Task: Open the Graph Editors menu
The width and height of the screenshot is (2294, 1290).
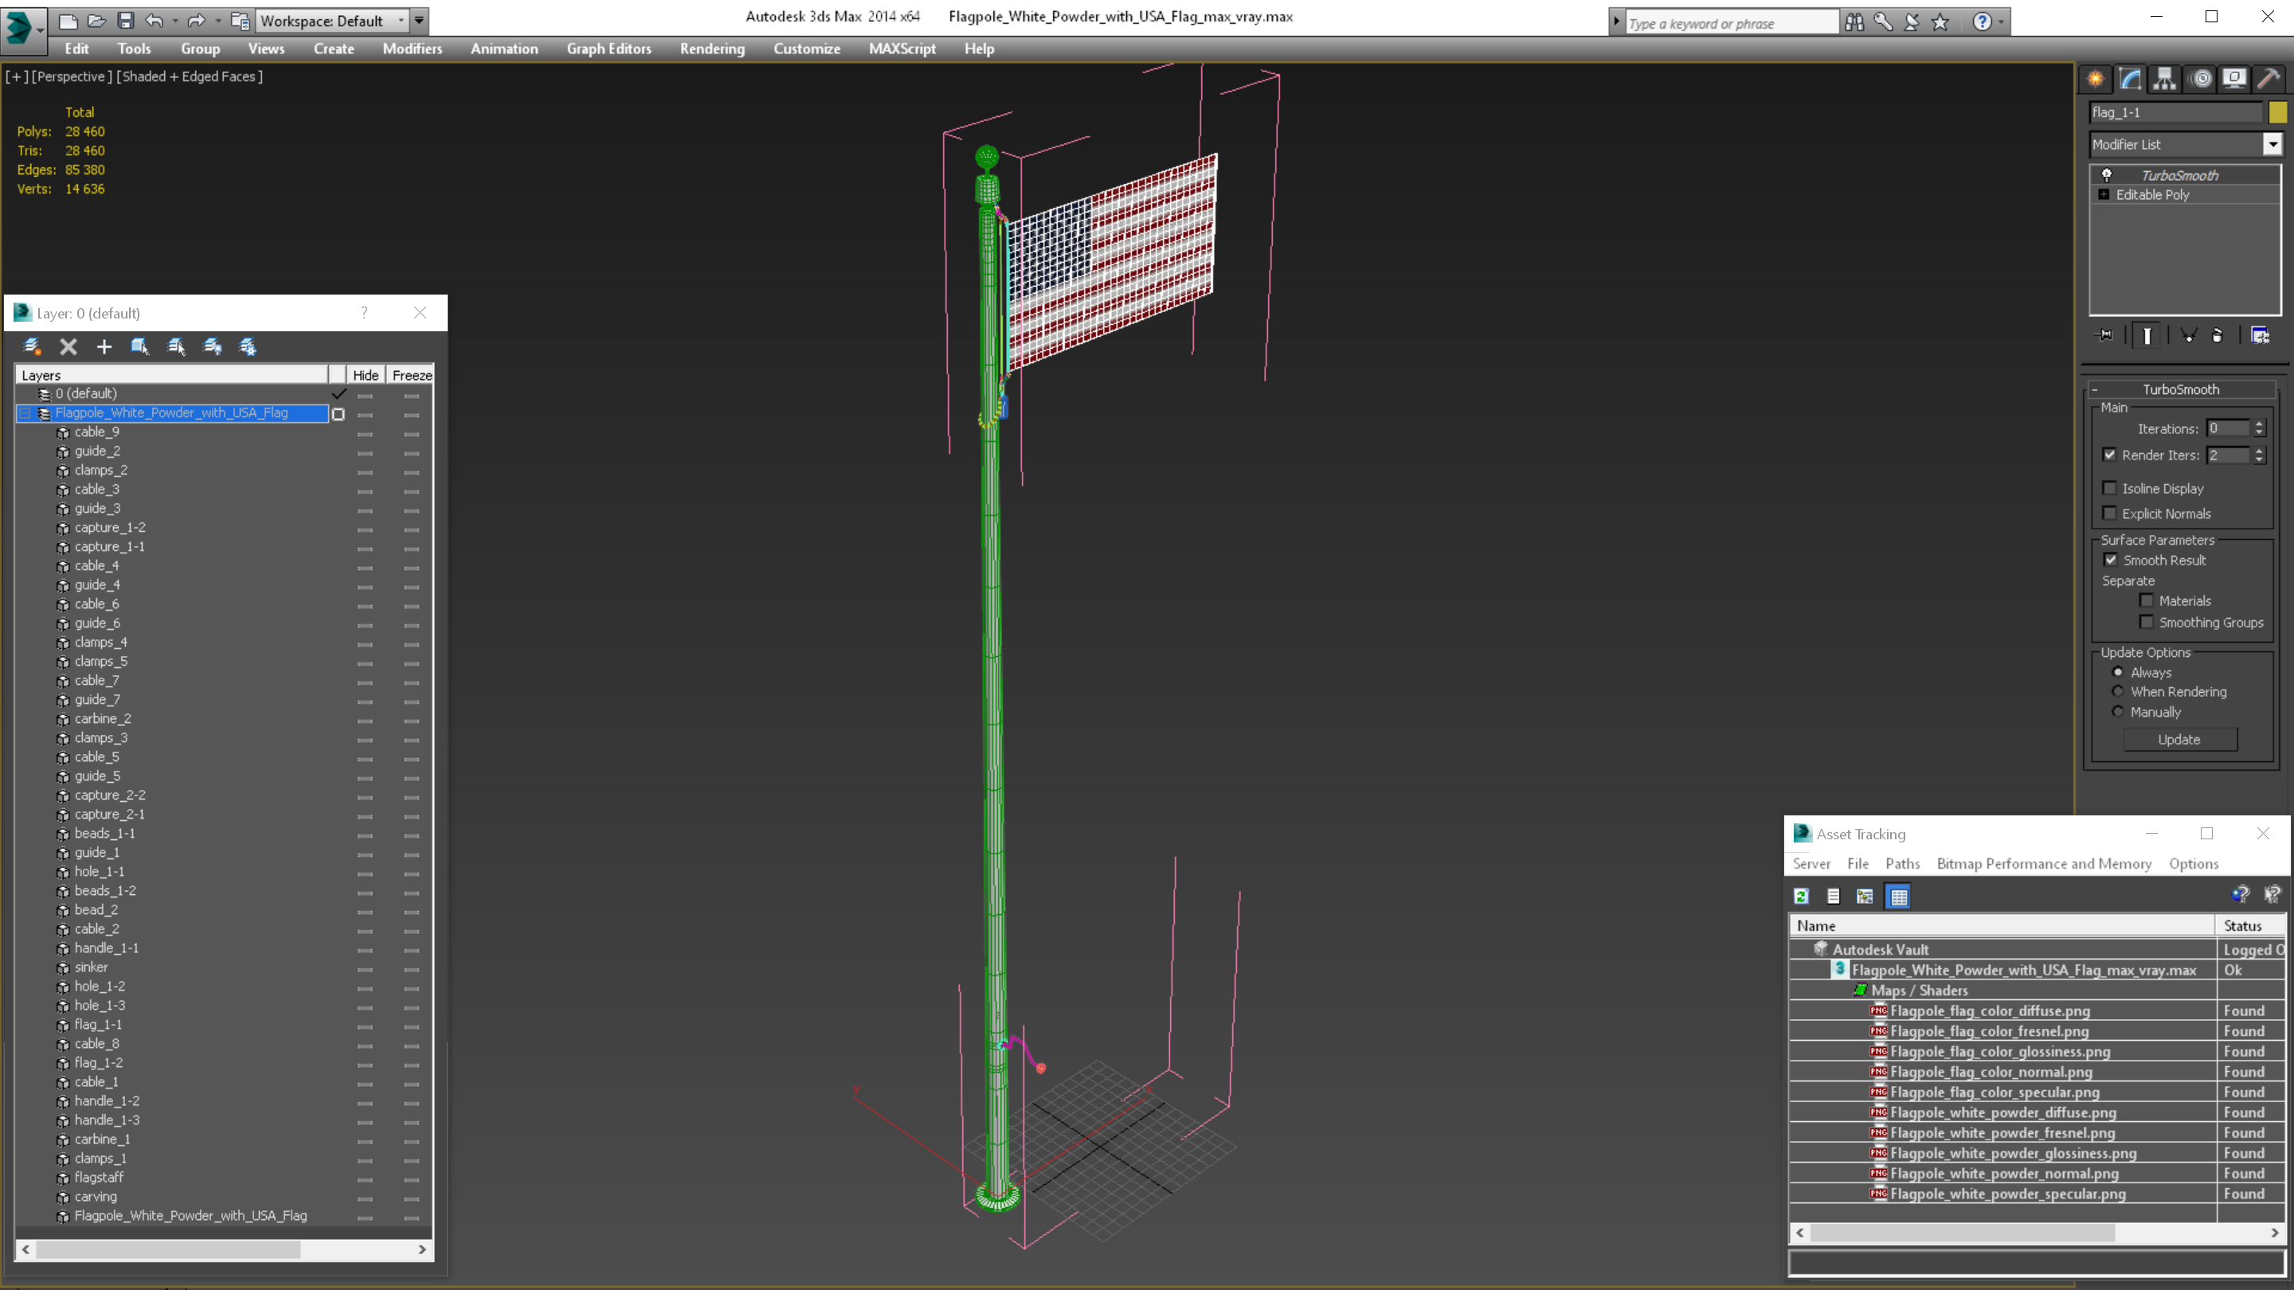Action: [x=609, y=49]
